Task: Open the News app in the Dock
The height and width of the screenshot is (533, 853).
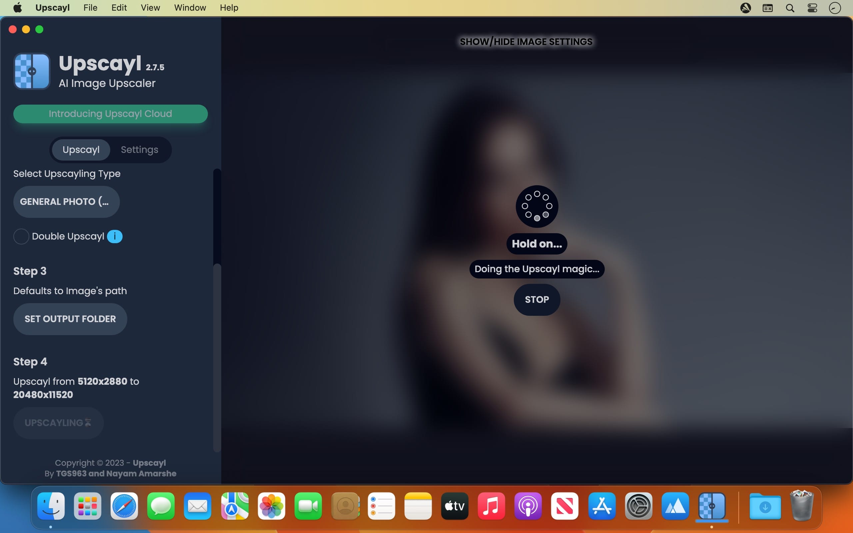Action: [x=565, y=506]
